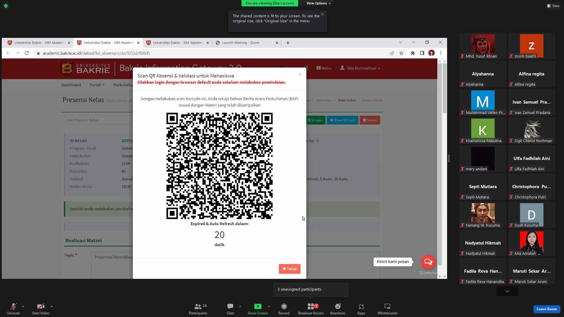Click the green encryption shield icon
Viewport: 564px width, 317px height.
click(6, 6)
